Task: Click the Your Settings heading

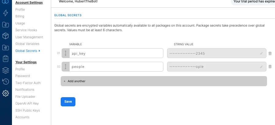Action: pyautogui.click(x=26, y=62)
